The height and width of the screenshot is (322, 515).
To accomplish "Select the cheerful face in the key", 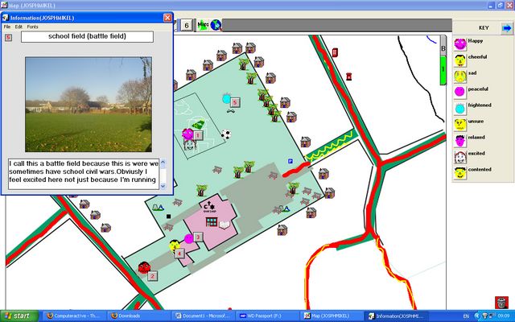I will coord(460,60).
